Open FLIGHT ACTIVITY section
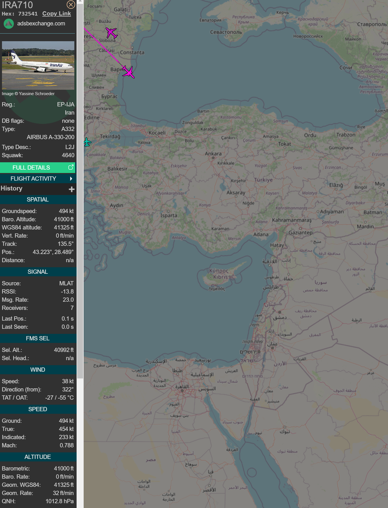This screenshot has height=508, width=388. 38,179
